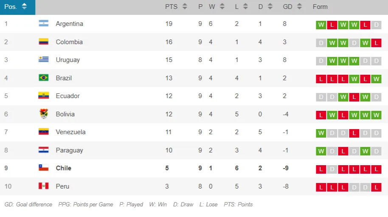Image resolution: width=388 pixels, height=217 pixels.
Task: Click the Ecuador flag icon
Action: tap(43, 96)
